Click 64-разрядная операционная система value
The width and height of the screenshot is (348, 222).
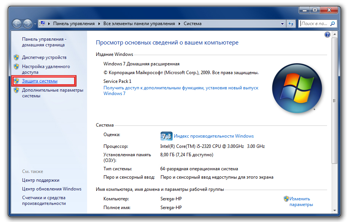(x=199, y=169)
